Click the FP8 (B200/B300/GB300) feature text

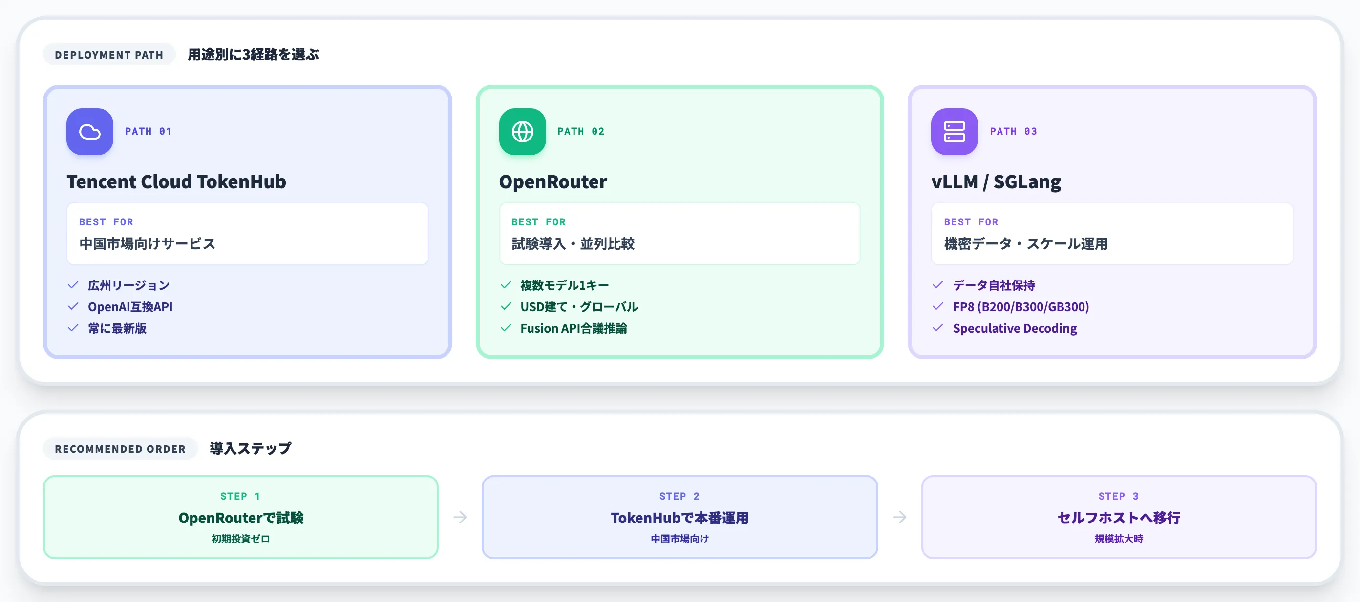1020,307
